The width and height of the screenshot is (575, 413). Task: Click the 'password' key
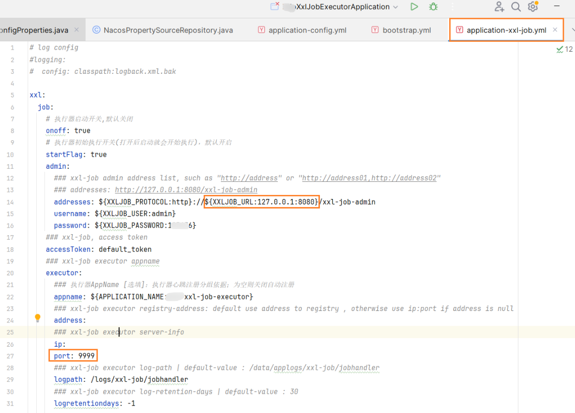point(70,226)
